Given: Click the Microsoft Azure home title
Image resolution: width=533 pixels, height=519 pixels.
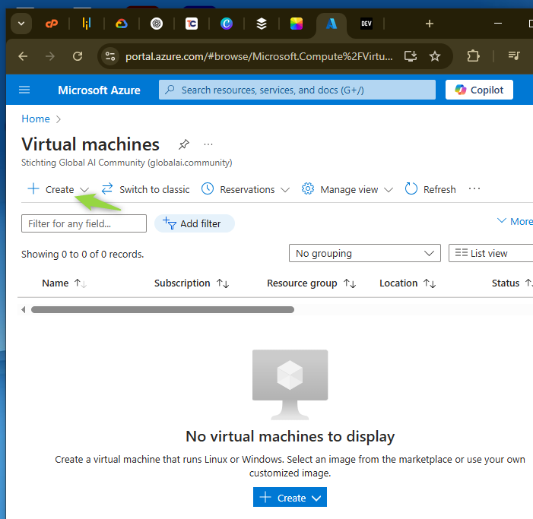Looking at the screenshot, I should coord(99,90).
